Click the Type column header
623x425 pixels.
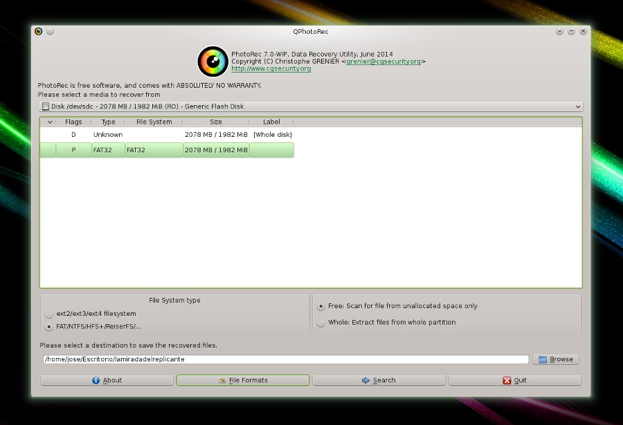click(108, 122)
